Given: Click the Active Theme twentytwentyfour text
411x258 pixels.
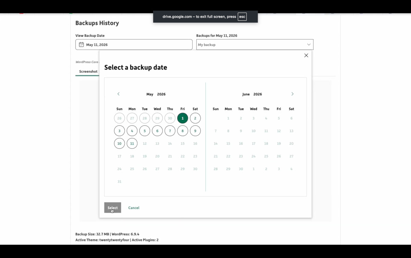Looking at the screenshot, I should coord(103,240).
